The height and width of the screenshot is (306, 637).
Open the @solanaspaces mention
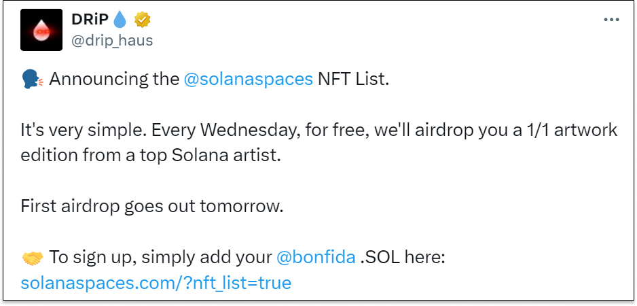249,80
